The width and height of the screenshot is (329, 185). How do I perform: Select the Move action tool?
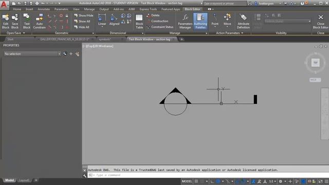pyautogui.click(x=227, y=20)
